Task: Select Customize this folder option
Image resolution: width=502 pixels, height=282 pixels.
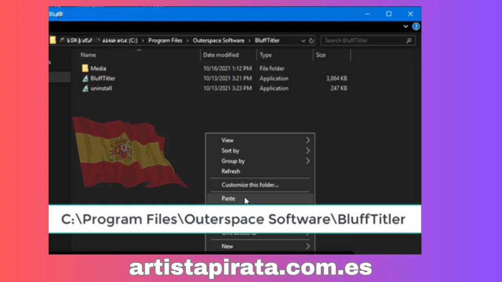Action: (x=250, y=185)
